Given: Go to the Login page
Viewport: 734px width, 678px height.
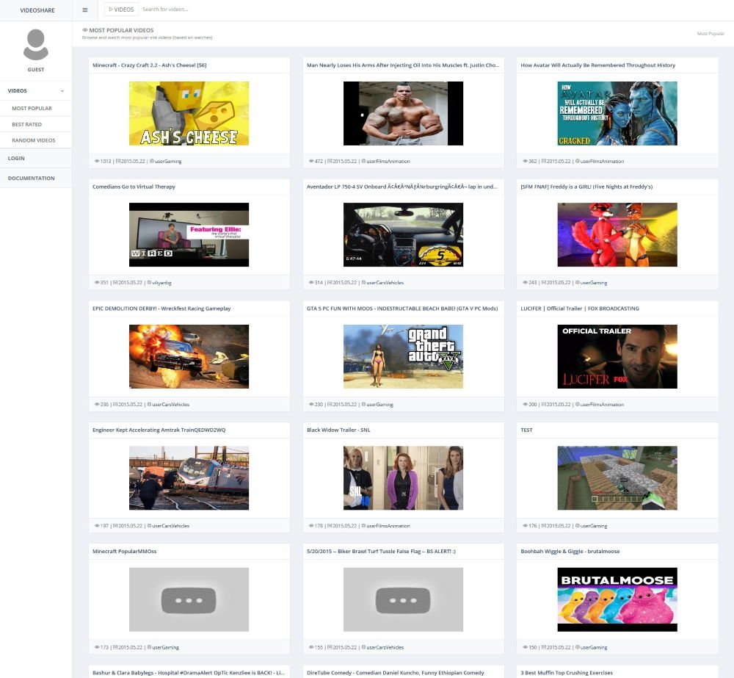Looking at the screenshot, I should coord(16,159).
